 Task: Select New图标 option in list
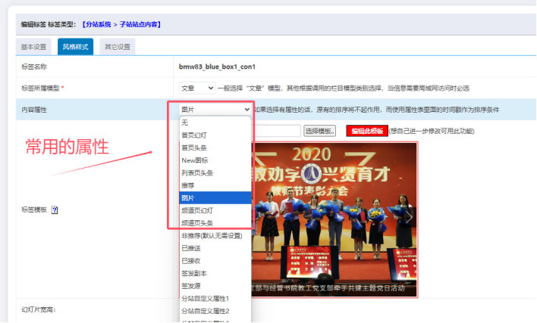point(195,160)
